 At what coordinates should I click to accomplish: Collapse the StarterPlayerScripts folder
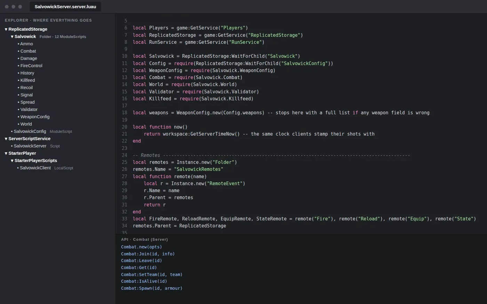pyautogui.click(x=12, y=161)
